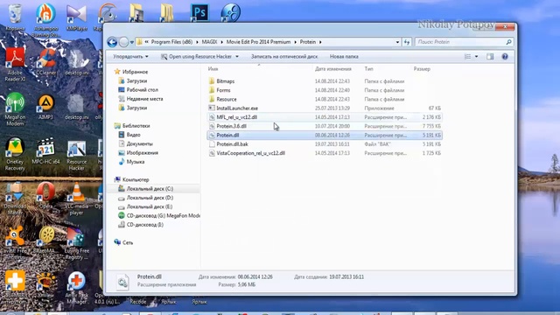Screen dimensions: 560x315
Task: Open Изображения library in sidebar
Action: pos(142,152)
